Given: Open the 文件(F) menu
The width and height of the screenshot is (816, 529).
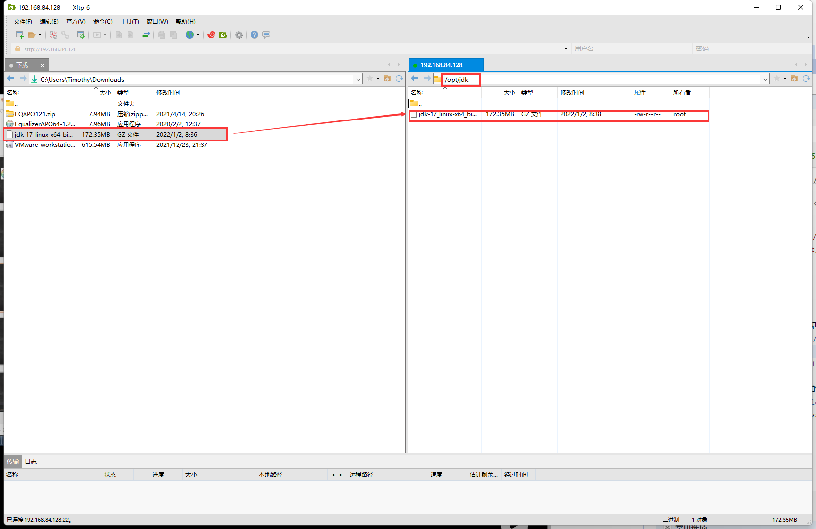Looking at the screenshot, I should [x=23, y=22].
